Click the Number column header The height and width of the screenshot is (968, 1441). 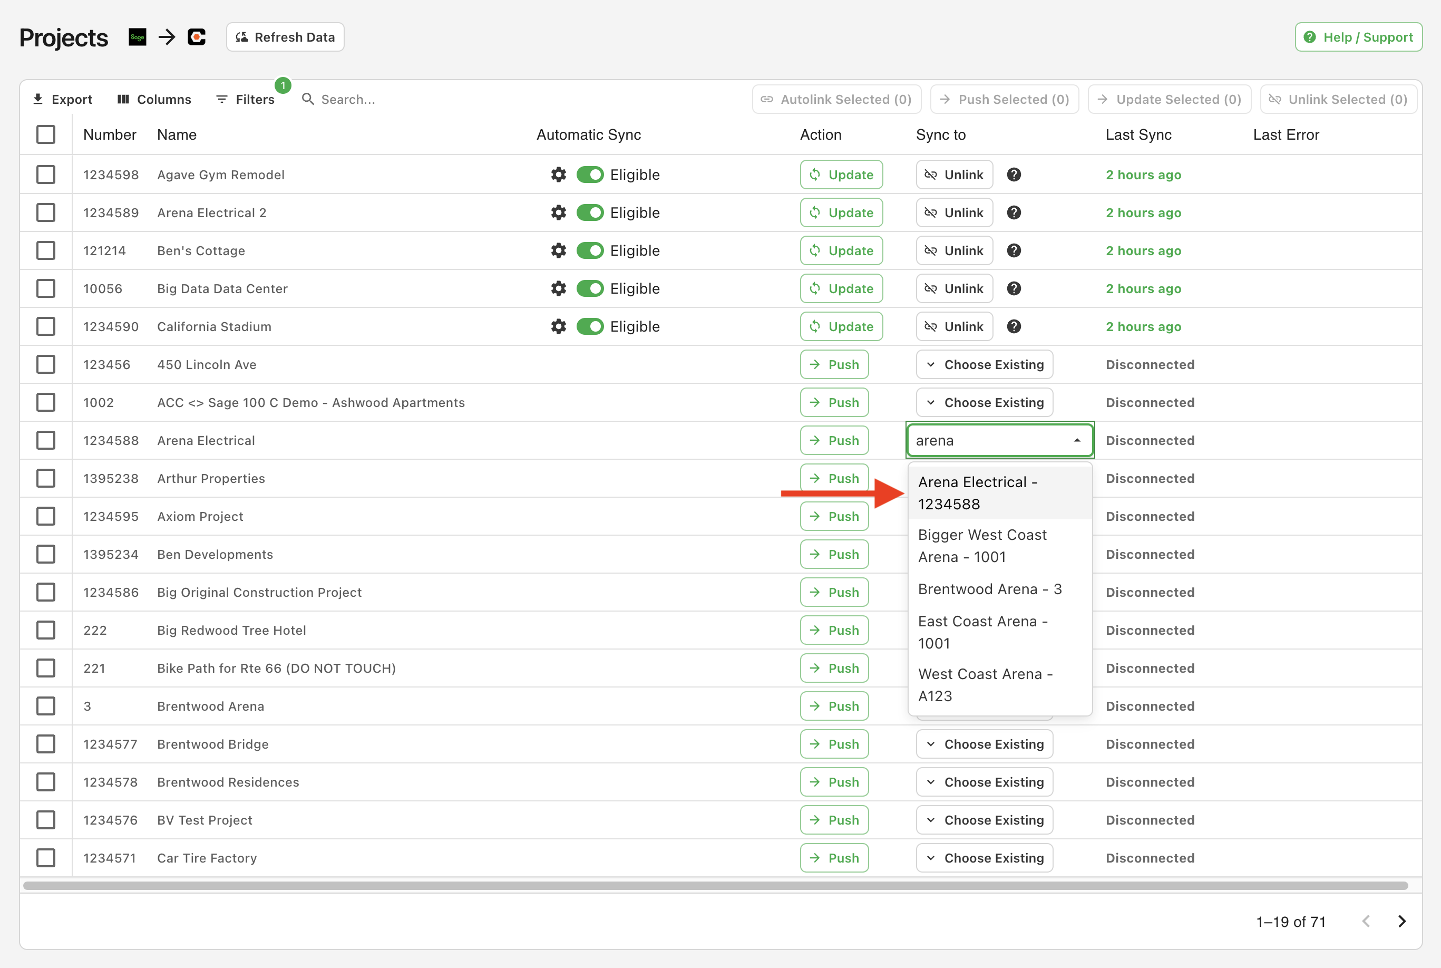click(x=109, y=134)
